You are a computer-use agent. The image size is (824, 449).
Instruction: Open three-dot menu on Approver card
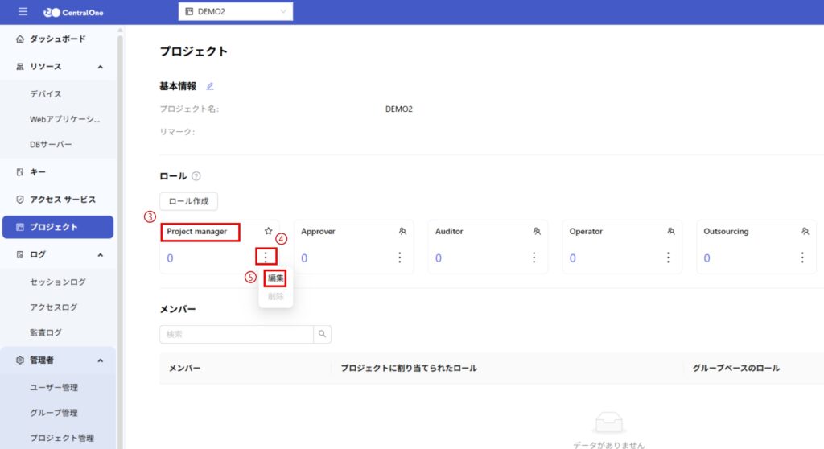400,257
